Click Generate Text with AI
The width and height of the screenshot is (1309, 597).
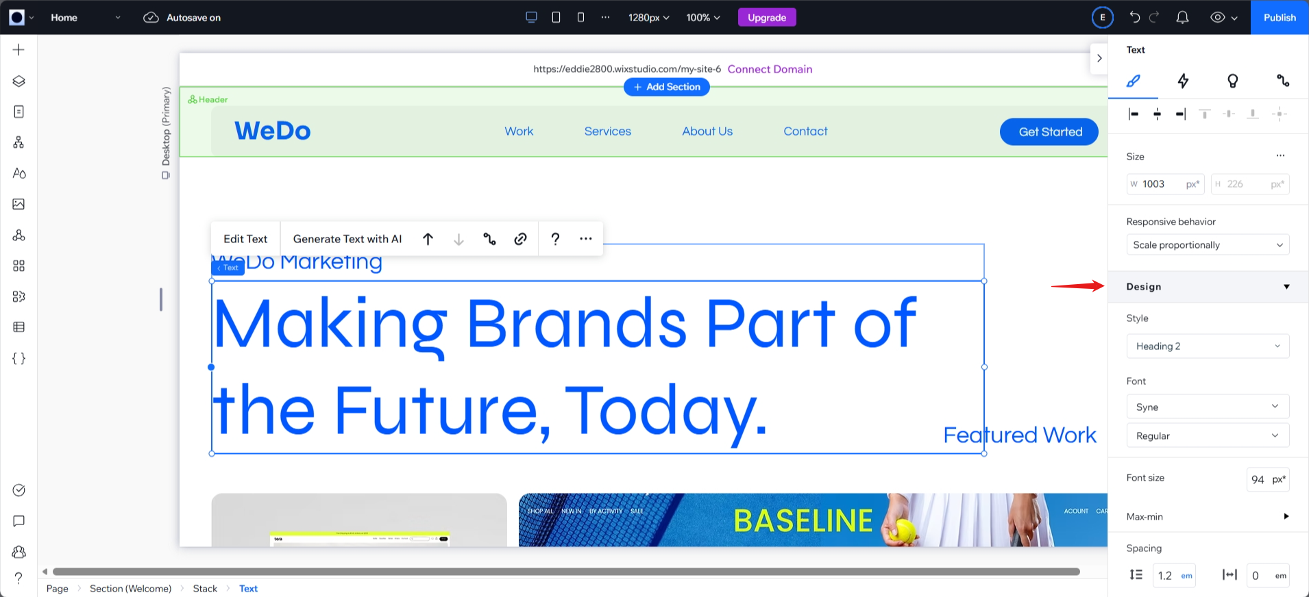coord(347,239)
